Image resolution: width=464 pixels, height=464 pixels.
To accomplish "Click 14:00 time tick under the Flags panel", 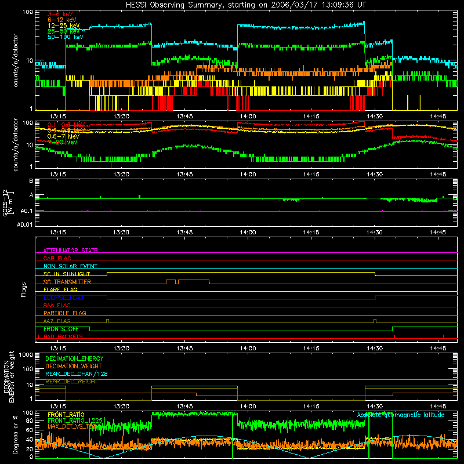I will (x=248, y=349).
